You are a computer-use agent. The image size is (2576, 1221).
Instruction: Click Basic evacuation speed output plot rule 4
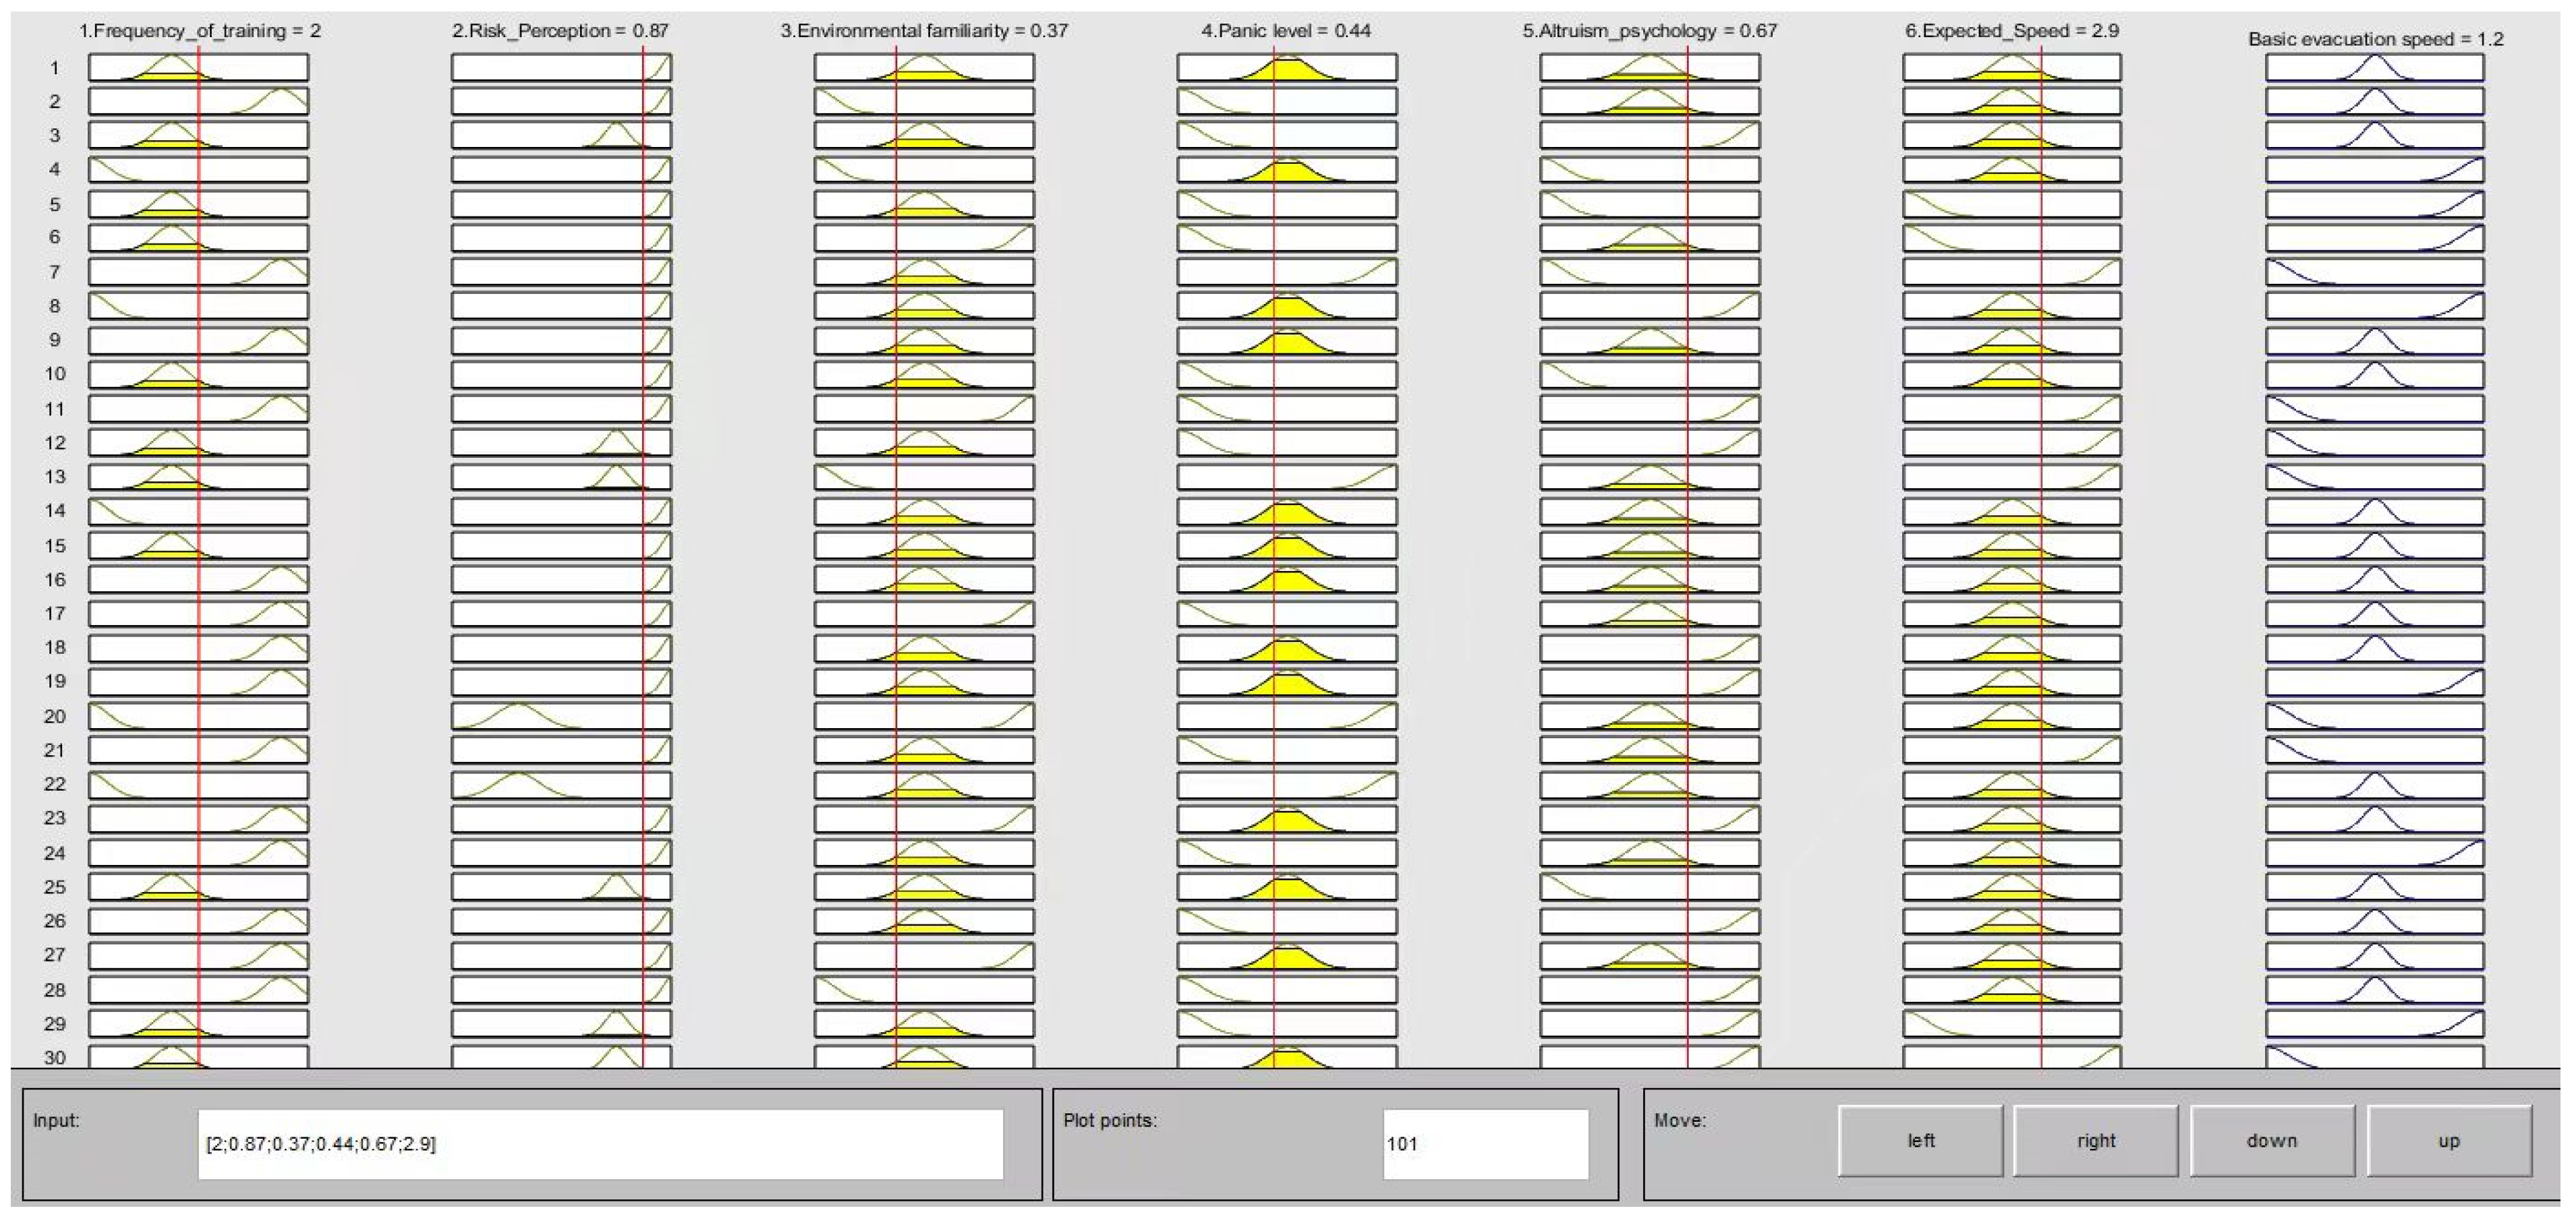2374,169
